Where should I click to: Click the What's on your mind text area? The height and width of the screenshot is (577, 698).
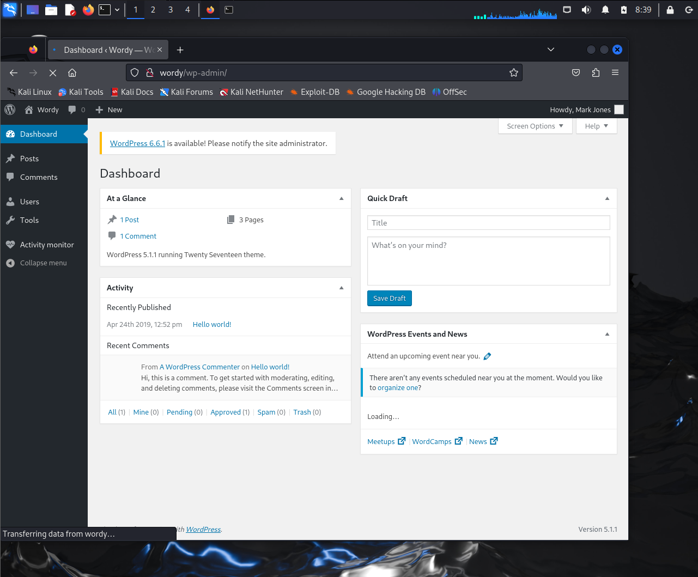pyautogui.click(x=489, y=261)
